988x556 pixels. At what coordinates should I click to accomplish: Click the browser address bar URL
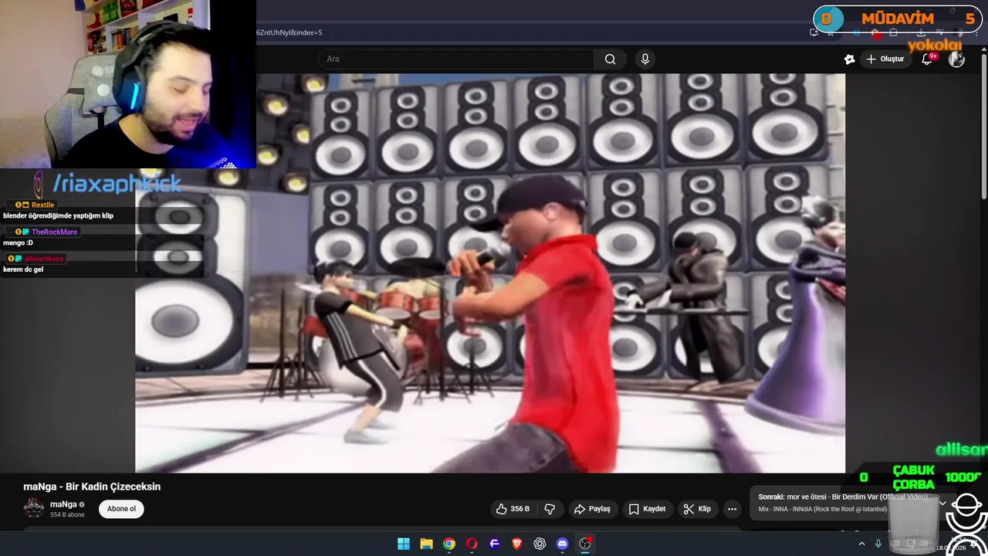click(x=289, y=32)
